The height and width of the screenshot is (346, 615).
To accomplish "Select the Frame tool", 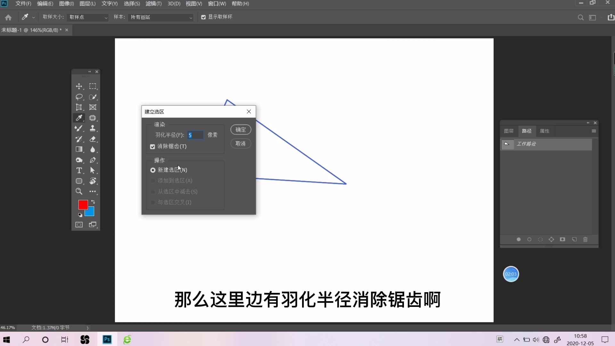I will 93,107.
